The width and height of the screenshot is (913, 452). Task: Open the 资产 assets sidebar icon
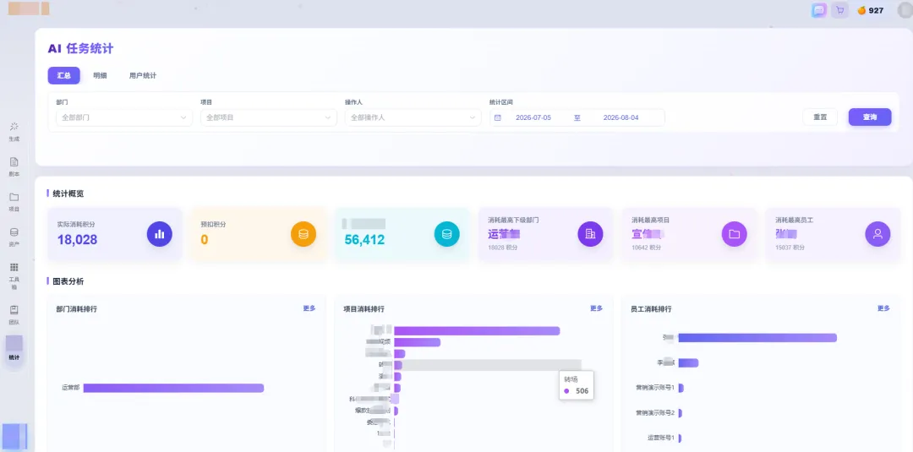14,232
